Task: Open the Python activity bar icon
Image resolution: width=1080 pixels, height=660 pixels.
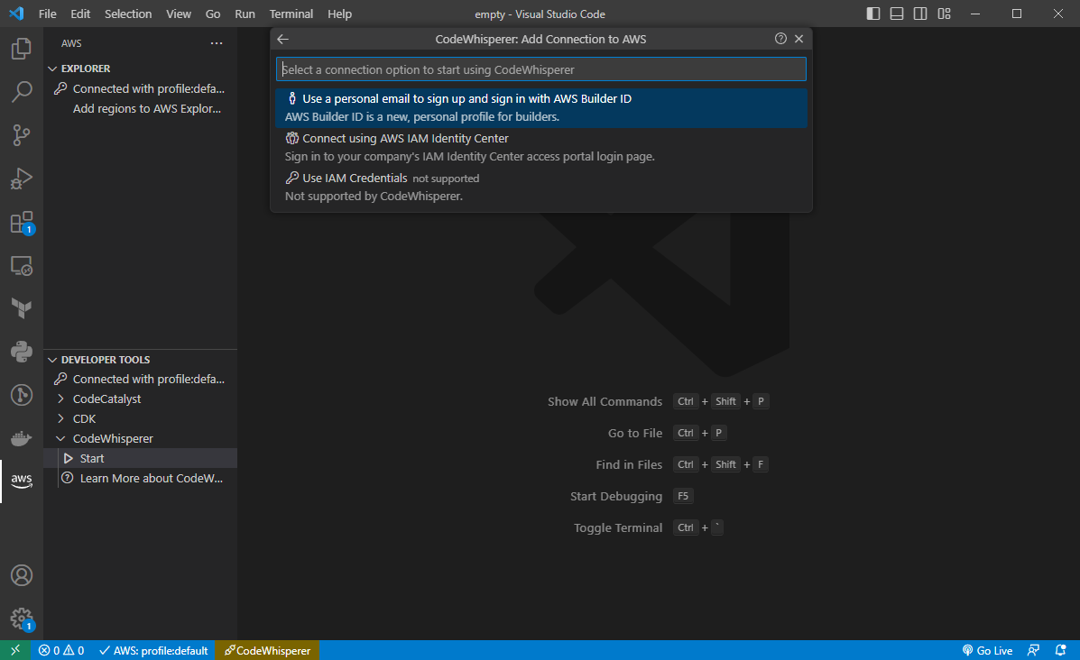Action: click(x=22, y=352)
